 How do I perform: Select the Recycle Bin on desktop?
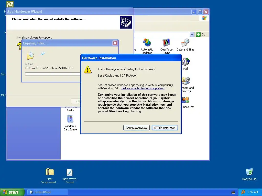(249, 174)
